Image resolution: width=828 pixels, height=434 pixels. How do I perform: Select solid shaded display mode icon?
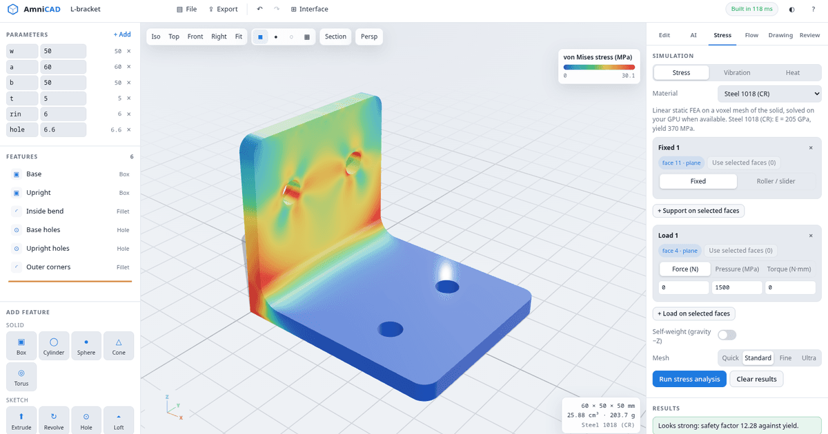(260, 37)
